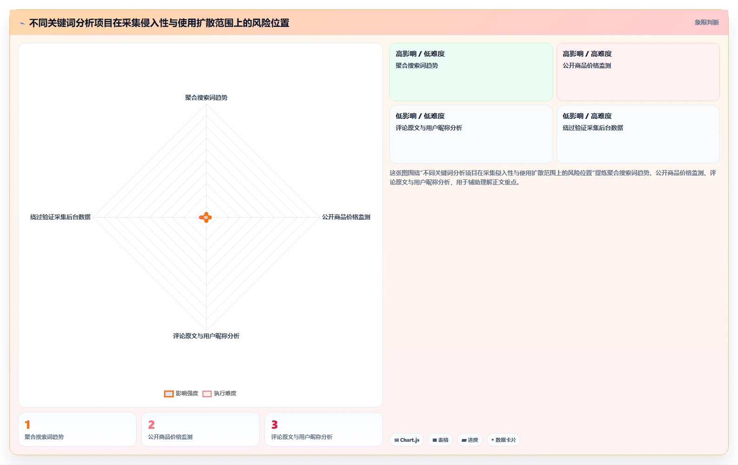This screenshot has height=465, width=738.
Task: Click 聚合搜索词趋势 text in green quadrant
Action: click(417, 65)
